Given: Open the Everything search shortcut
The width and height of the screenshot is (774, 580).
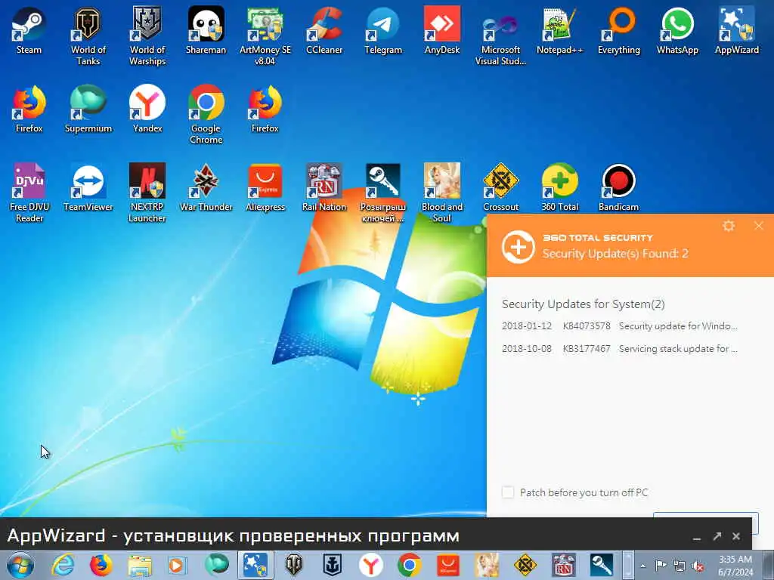Looking at the screenshot, I should 618,30.
